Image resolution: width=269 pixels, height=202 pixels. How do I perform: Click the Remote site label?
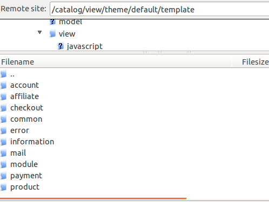click(23, 9)
